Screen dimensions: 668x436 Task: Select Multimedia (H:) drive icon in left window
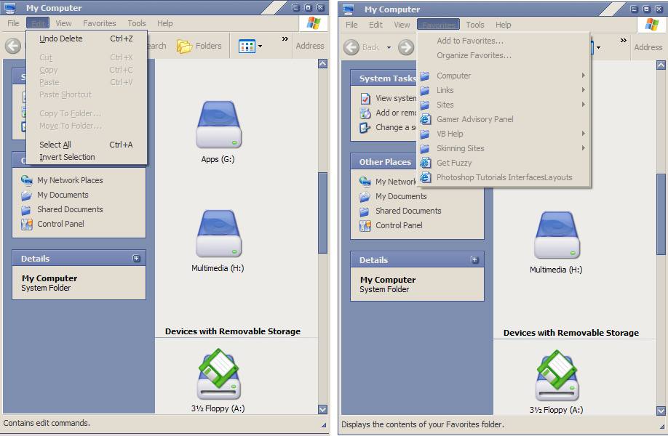[x=218, y=233]
